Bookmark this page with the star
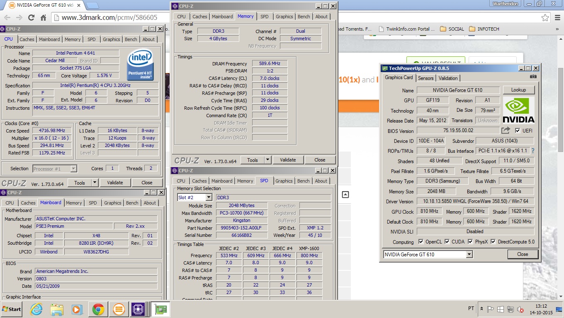The height and width of the screenshot is (318, 564). [x=545, y=17]
